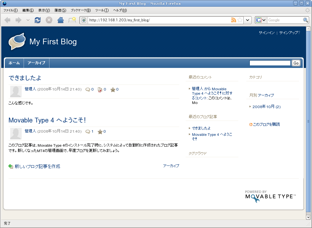Reload the page with the refresh icon
This screenshot has width=312, height=228.
click(x=37, y=20)
